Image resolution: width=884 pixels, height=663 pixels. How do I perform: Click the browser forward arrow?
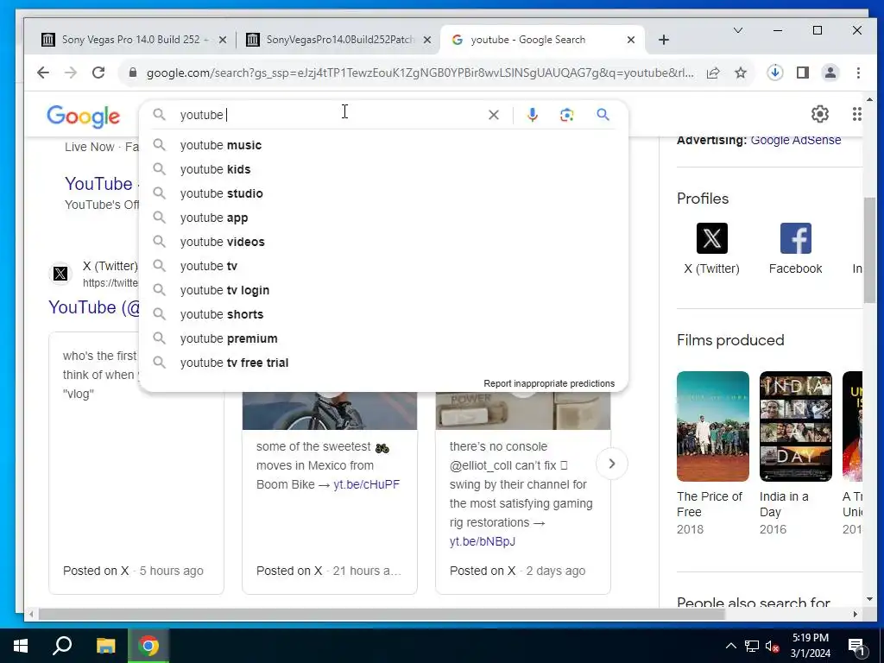click(71, 73)
